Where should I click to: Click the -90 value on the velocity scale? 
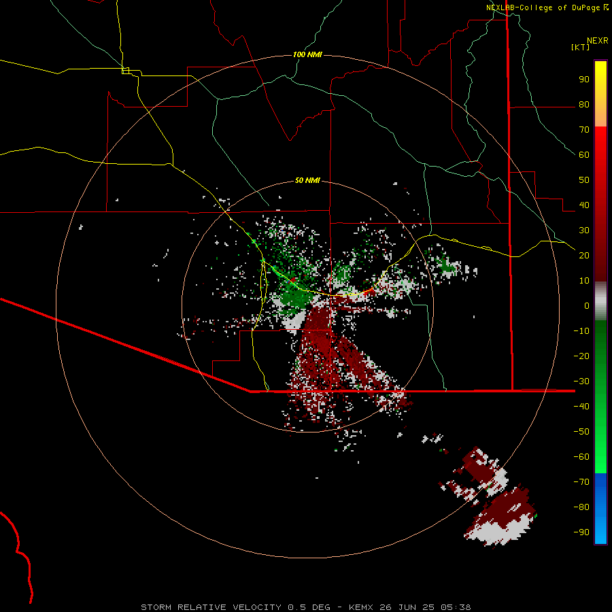(x=581, y=532)
